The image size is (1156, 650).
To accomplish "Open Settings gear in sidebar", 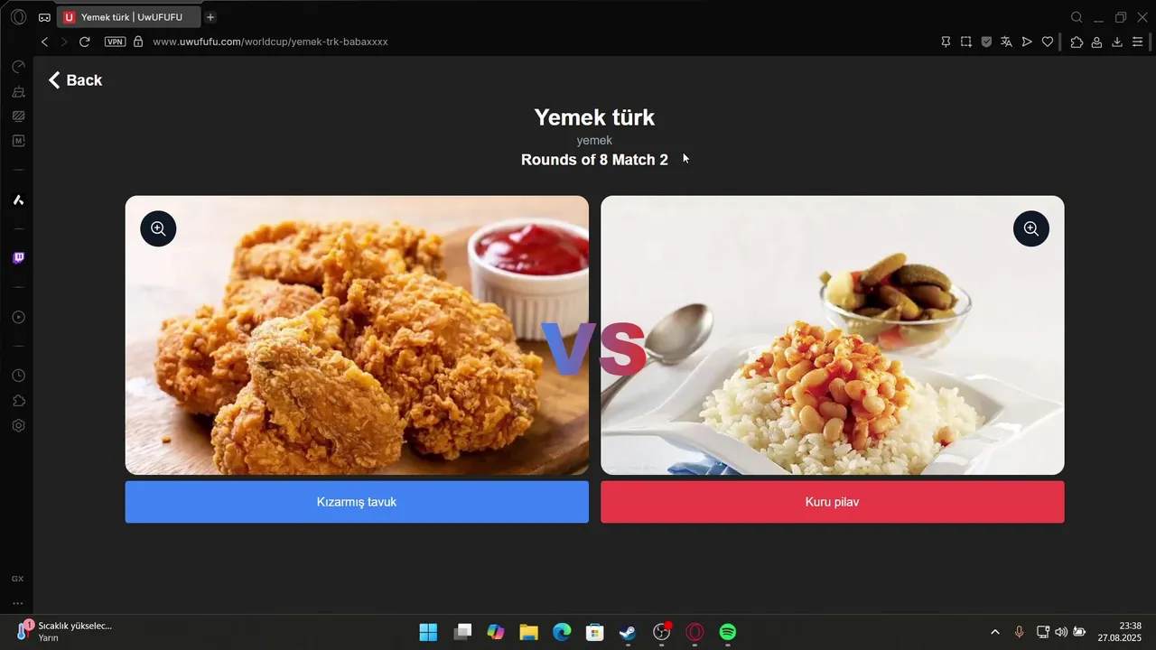I will (18, 425).
